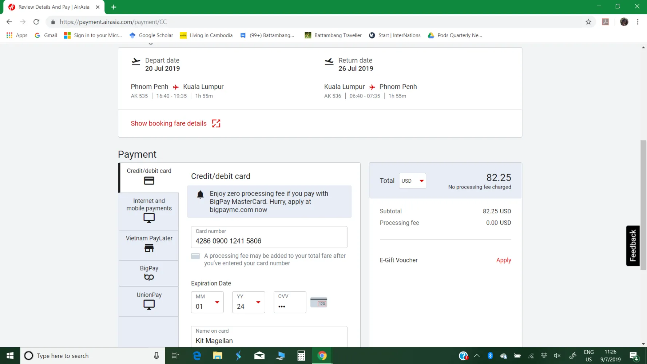Screen dimensions: 647x364
Task: Go forward in browser history
Action: [x=23, y=22]
